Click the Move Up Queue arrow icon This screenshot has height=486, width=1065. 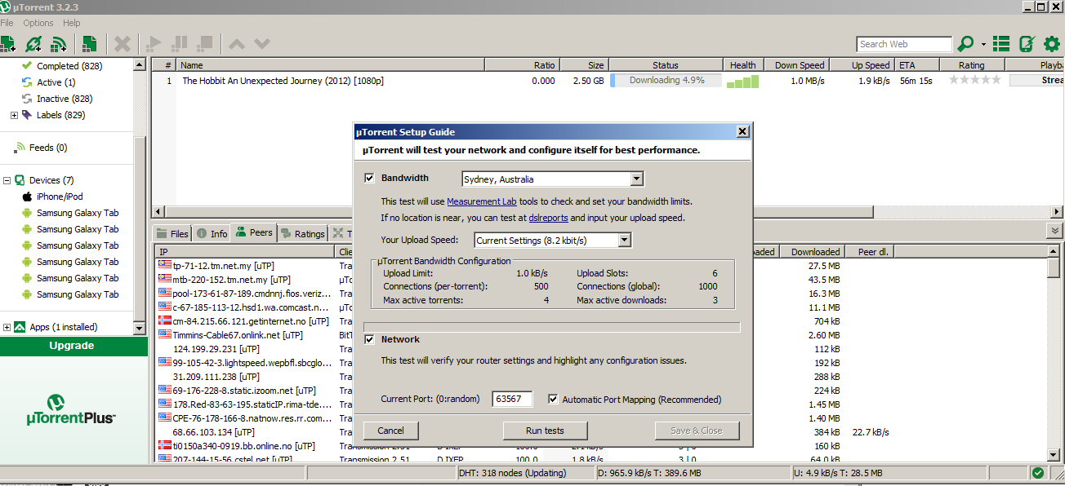coord(237,44)
